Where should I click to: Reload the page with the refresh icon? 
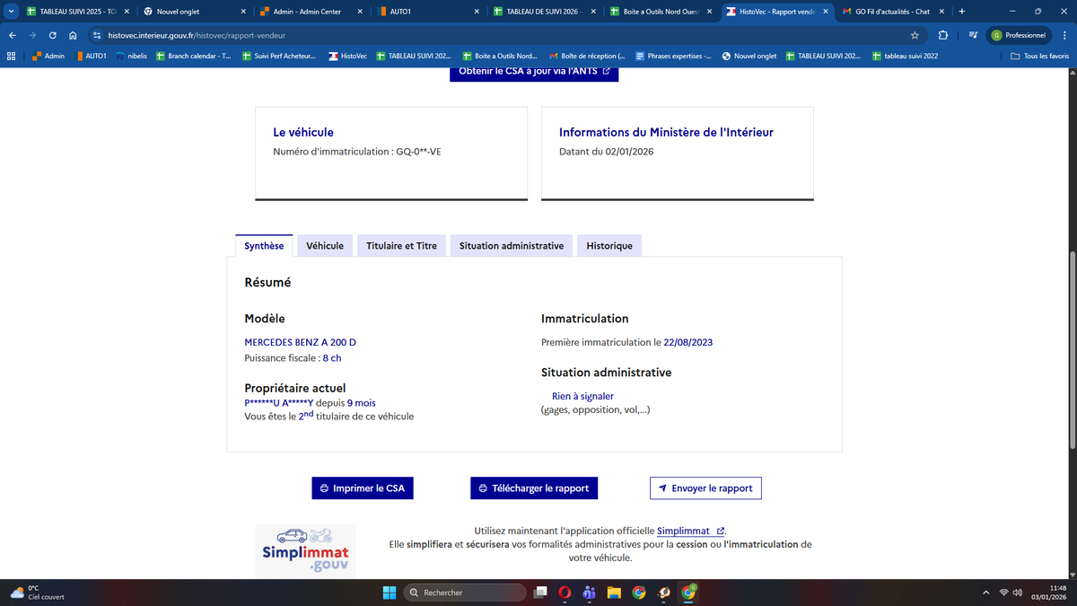53,35
